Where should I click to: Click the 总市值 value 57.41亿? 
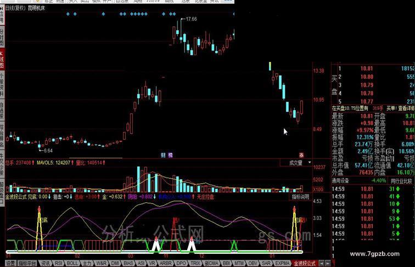363,166
